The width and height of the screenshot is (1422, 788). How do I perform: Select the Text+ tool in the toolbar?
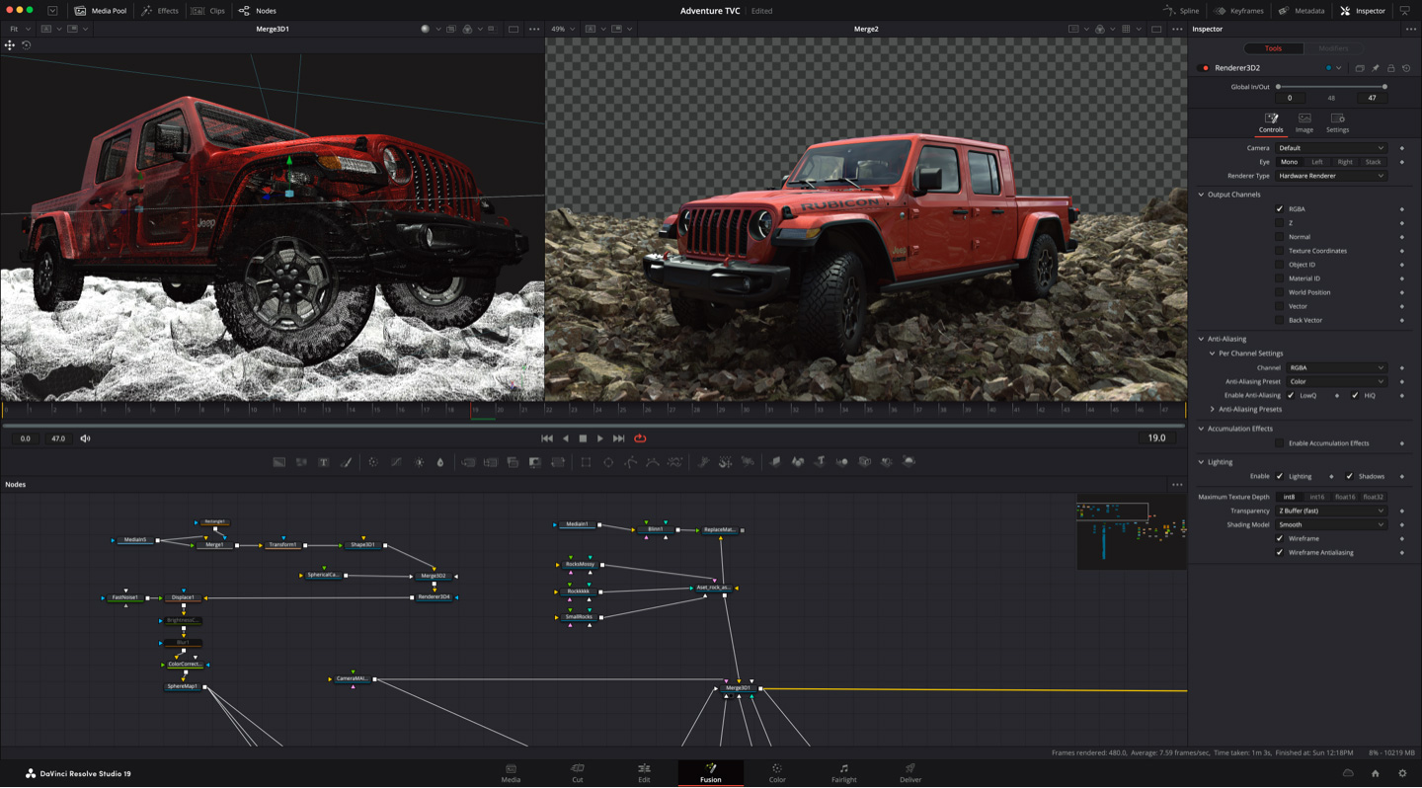[322, 461]
